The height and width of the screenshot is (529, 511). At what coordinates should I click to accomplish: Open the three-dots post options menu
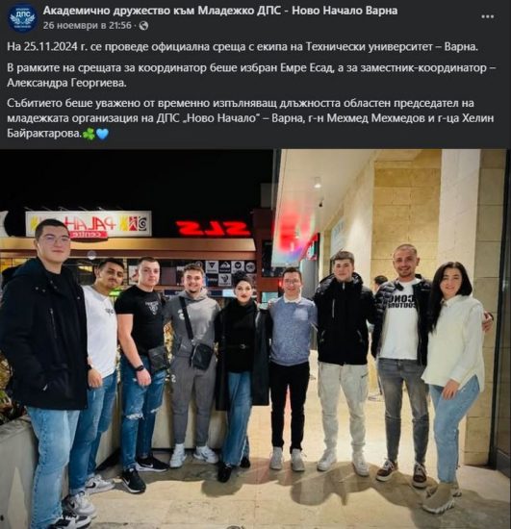coord(487,17)
